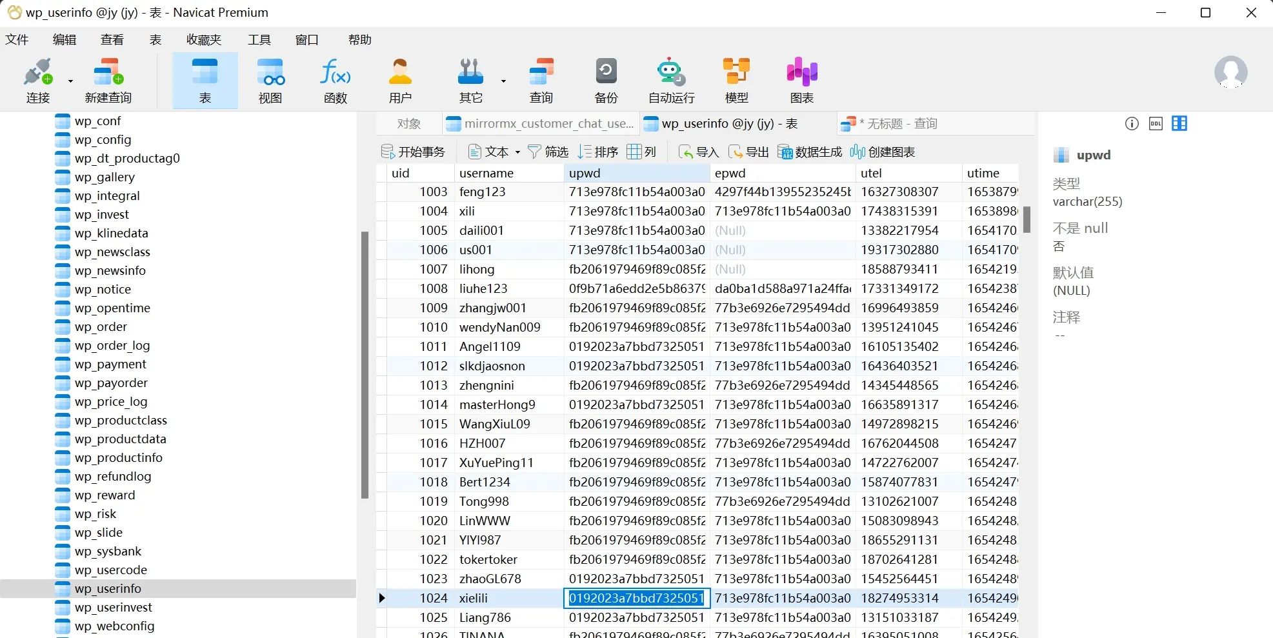Viewport: 1273px width, 638px height.
Task: Click the User (用户) toolbar icon
Action: click(400, 72)
